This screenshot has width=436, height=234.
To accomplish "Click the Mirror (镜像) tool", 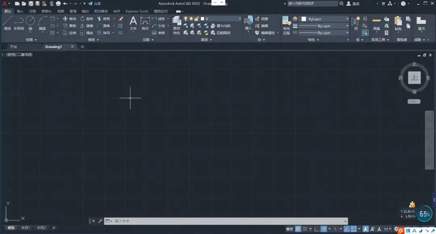I will pyautogui.click(x=86, y=25).
